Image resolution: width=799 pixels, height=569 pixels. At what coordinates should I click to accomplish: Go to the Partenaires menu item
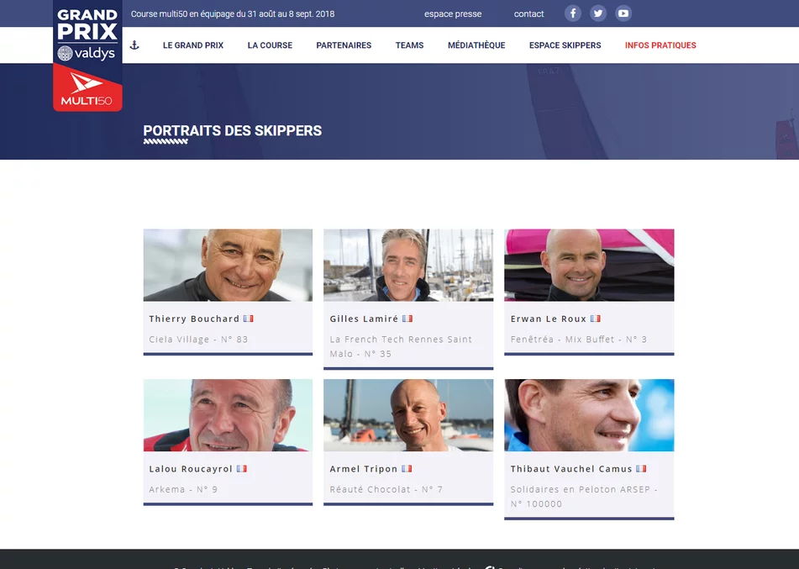pos(344,45)
